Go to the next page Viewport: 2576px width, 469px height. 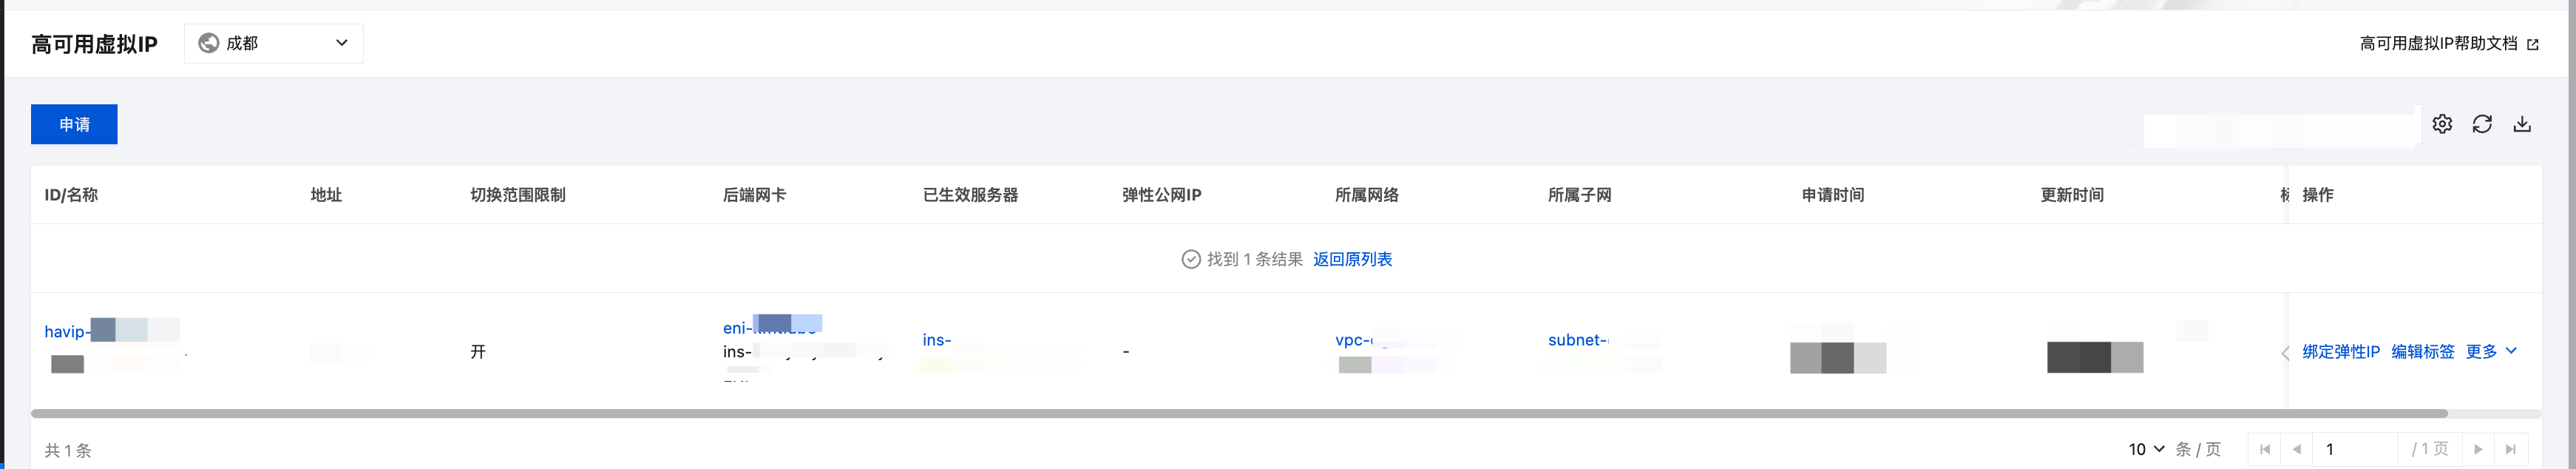(2478, 450)
